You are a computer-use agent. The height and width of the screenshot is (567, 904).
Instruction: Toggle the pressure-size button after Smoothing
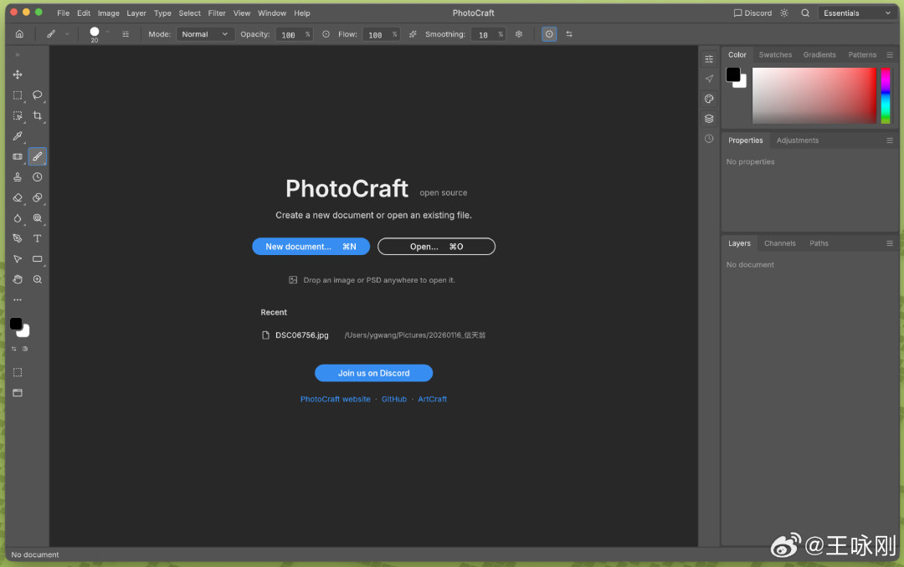pos(549,34)
